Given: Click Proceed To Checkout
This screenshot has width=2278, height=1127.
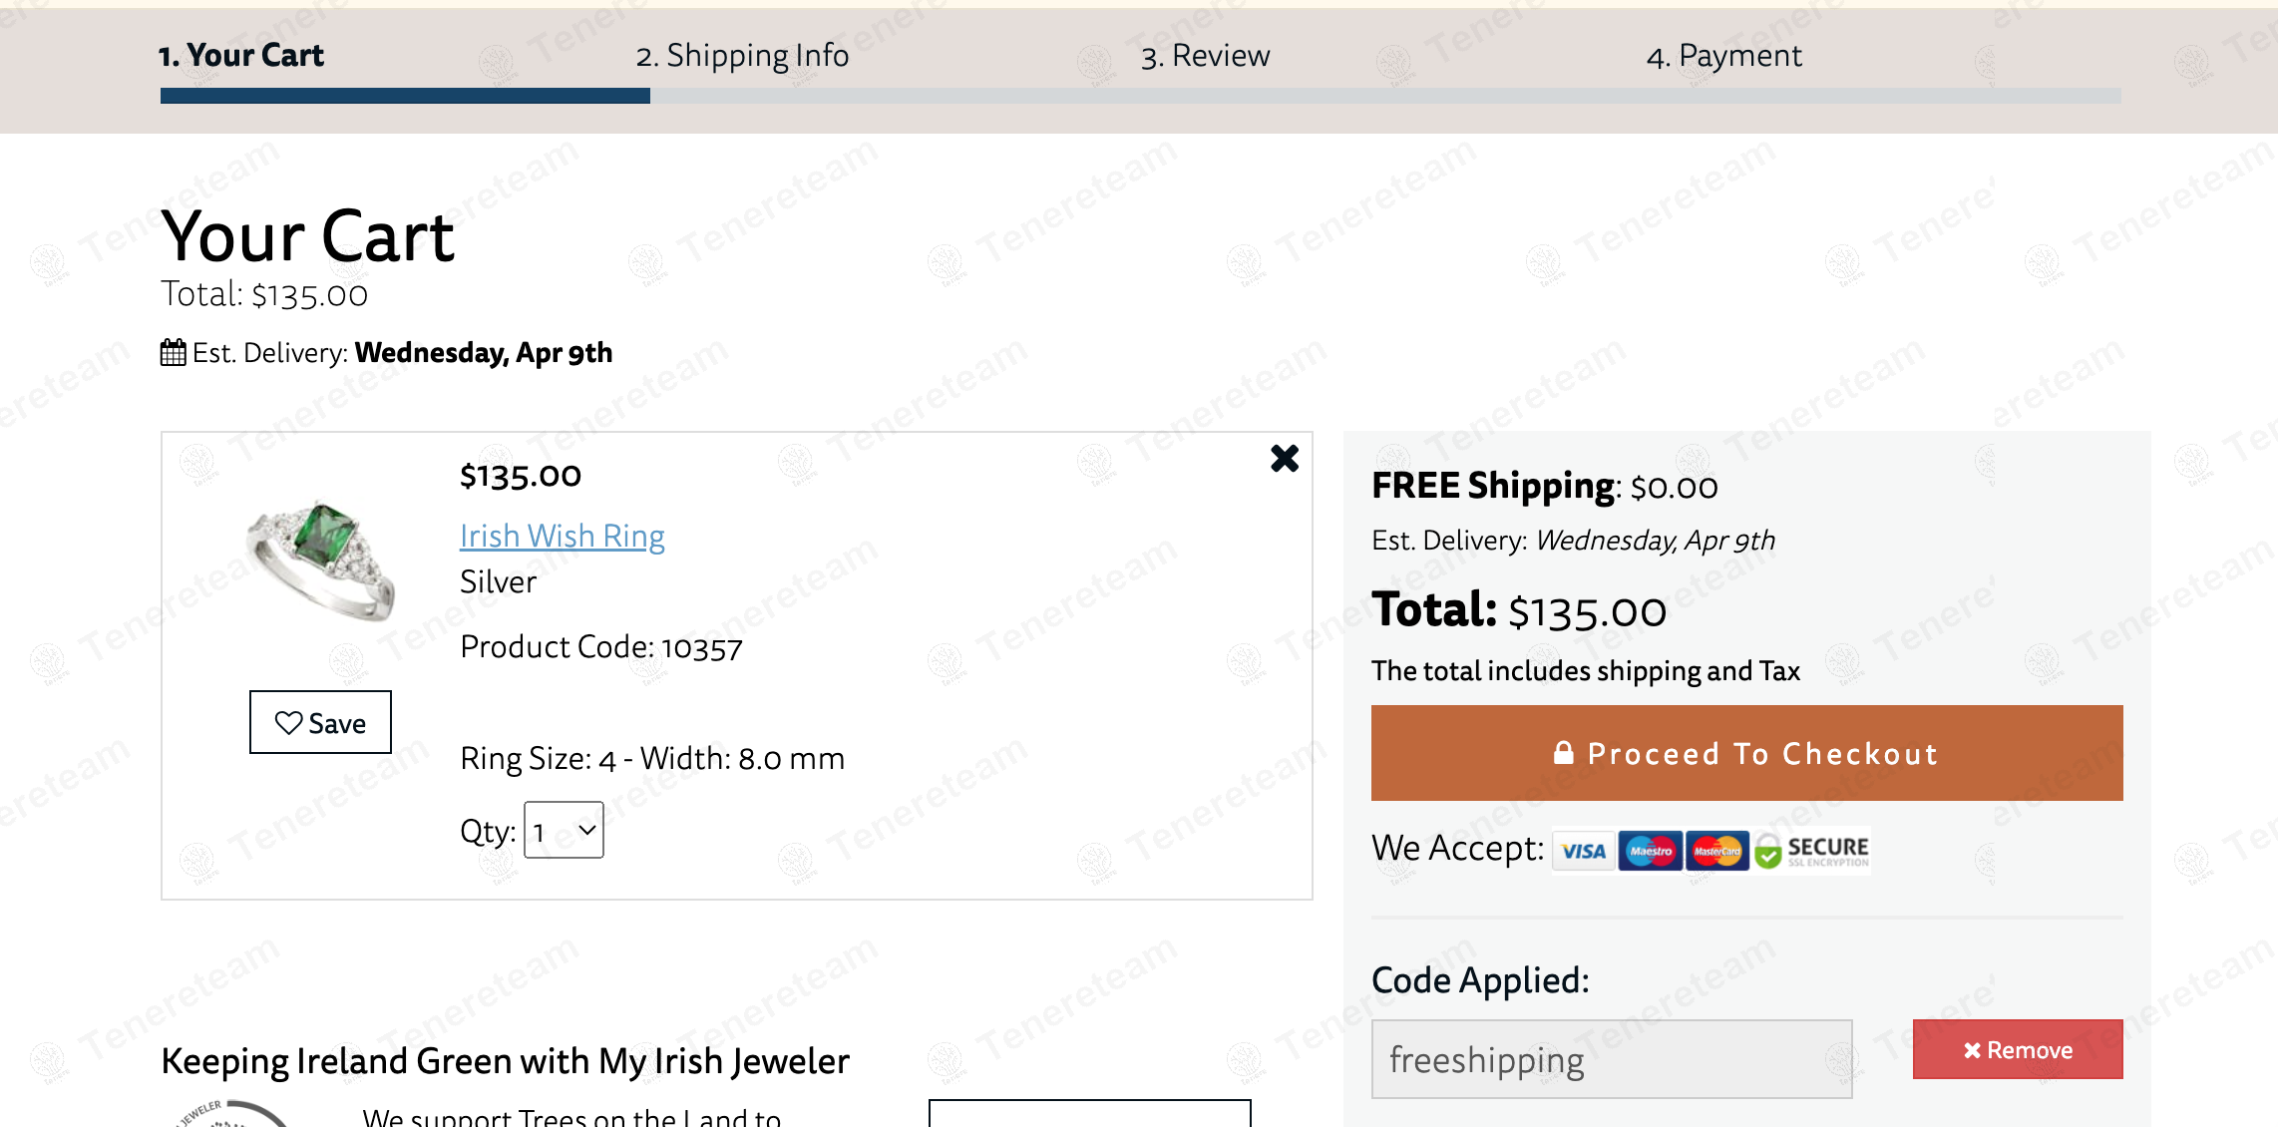Looking at the screenshot, I should pyautogui.click(x=1746, y=753).
